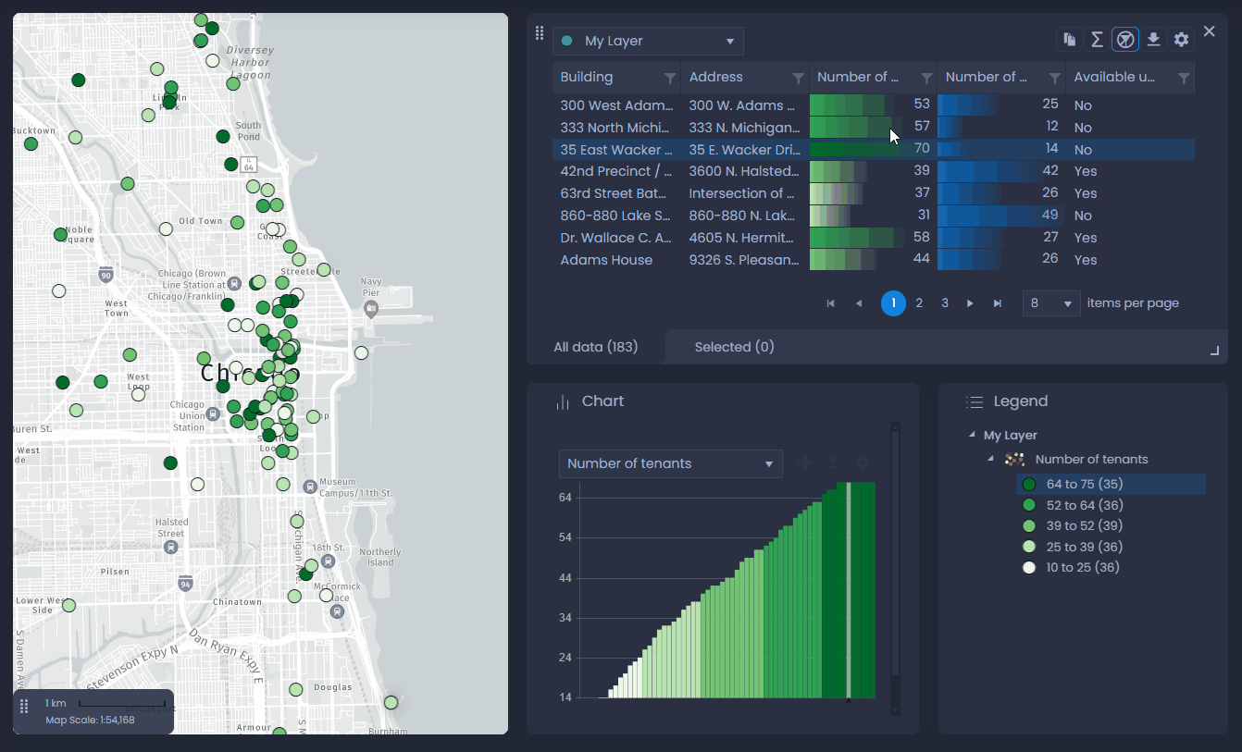Click the 3600 N. Halsted address cell
This screenshot has height=752, width=1242.
tap(744, 171)
